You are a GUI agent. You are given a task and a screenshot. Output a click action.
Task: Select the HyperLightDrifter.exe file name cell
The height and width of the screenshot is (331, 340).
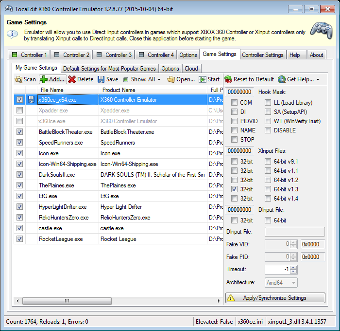(x=68, y=207)
